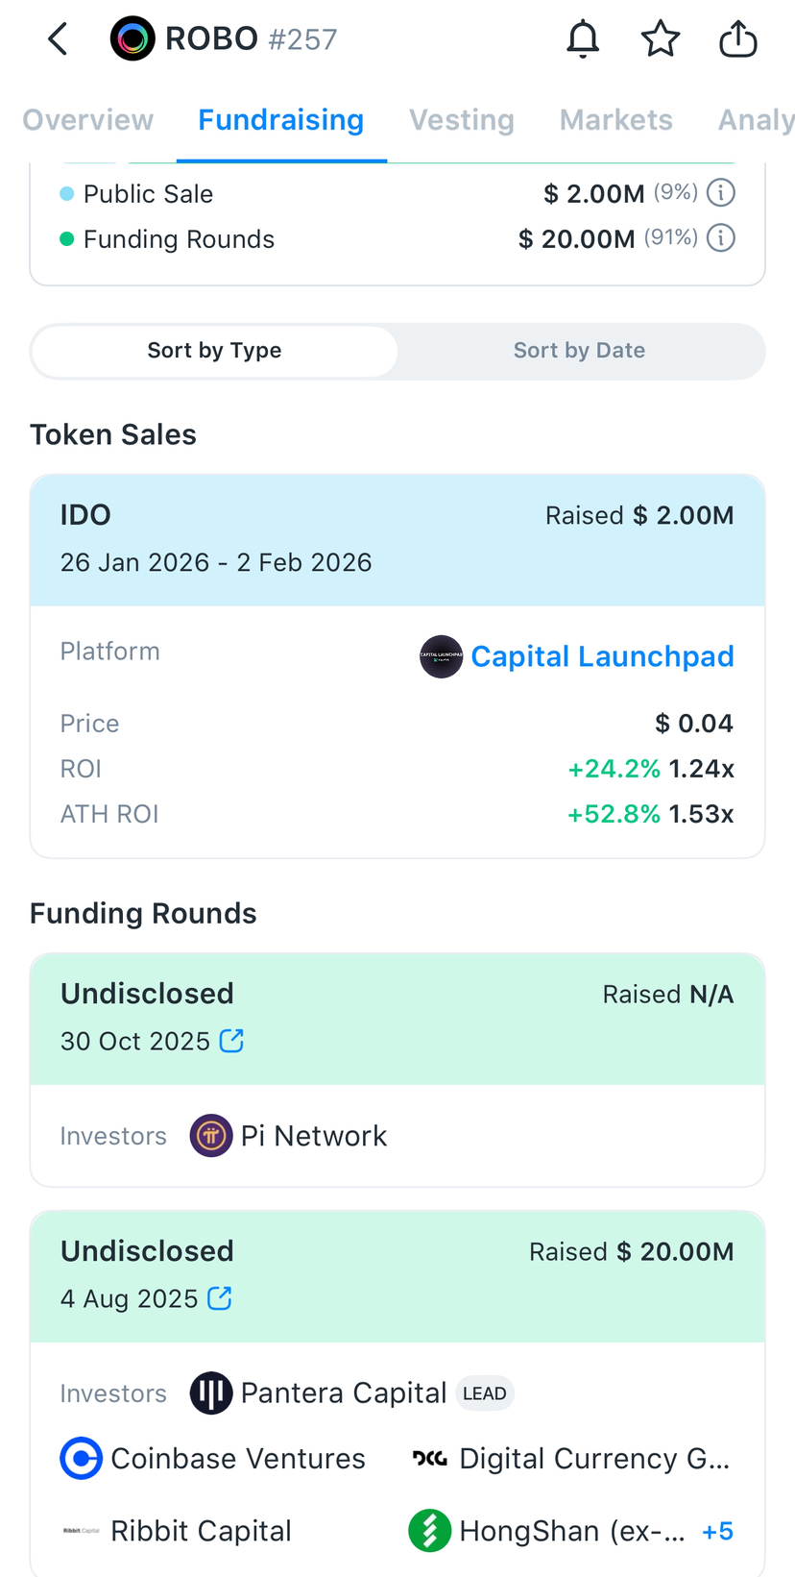
Task: Open notifications bell for ROBO
Action: 583,39
